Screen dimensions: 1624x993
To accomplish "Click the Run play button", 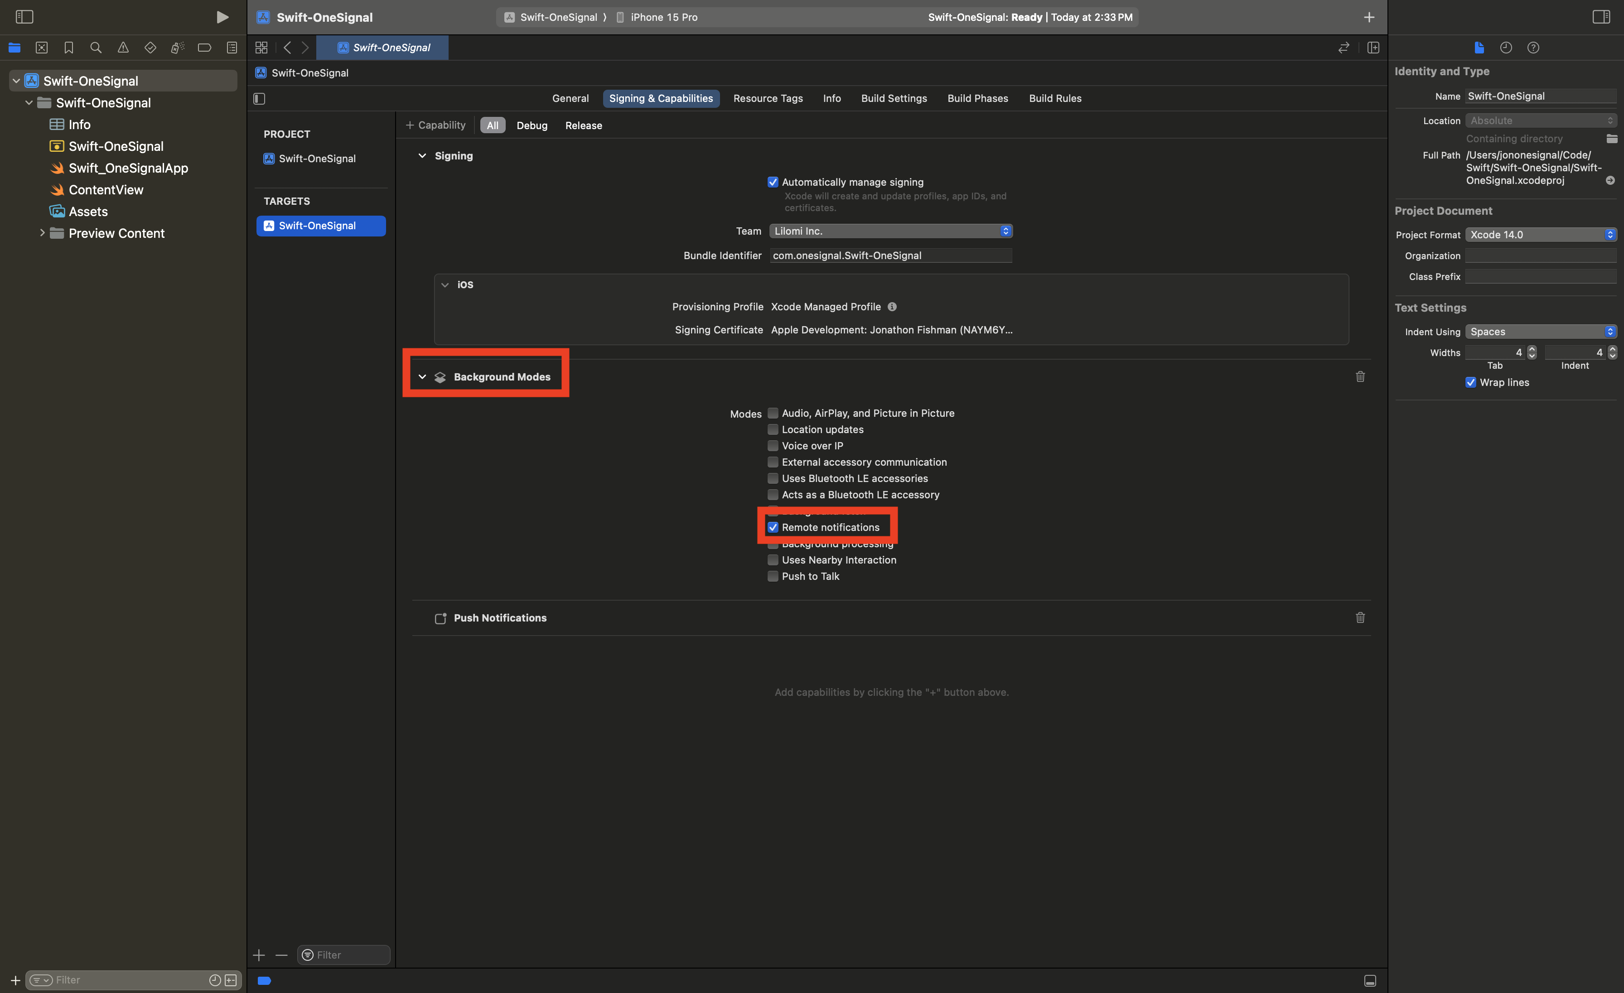I will point(222,17).
